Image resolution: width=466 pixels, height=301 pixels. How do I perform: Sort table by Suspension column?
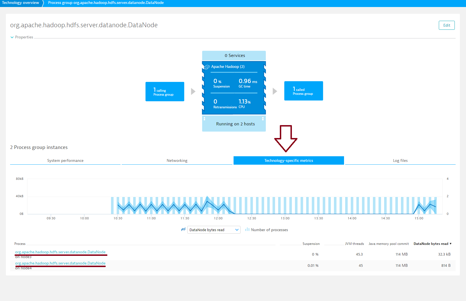311,244
